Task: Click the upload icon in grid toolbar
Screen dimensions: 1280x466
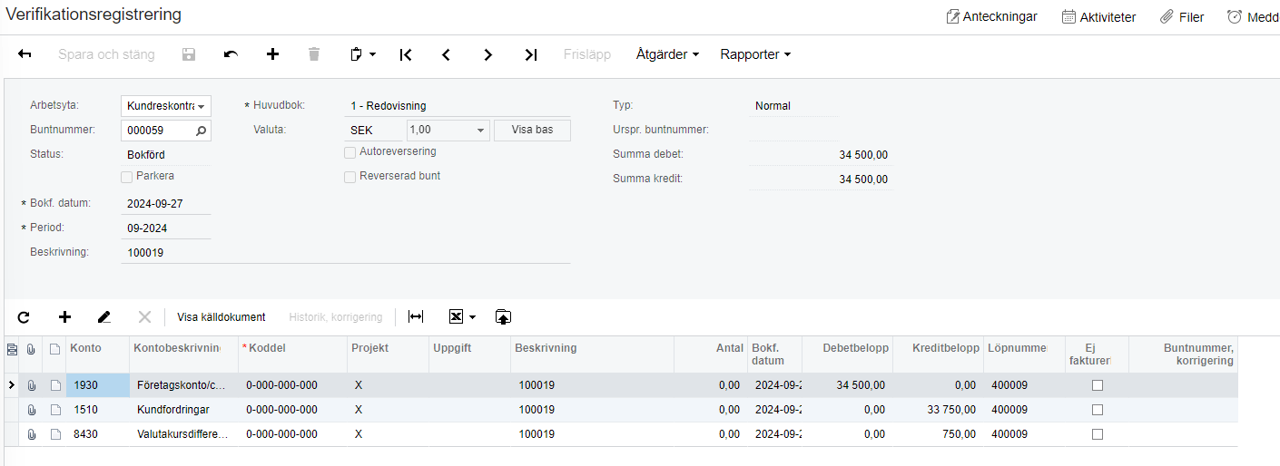Action: [x=504, y=317]
